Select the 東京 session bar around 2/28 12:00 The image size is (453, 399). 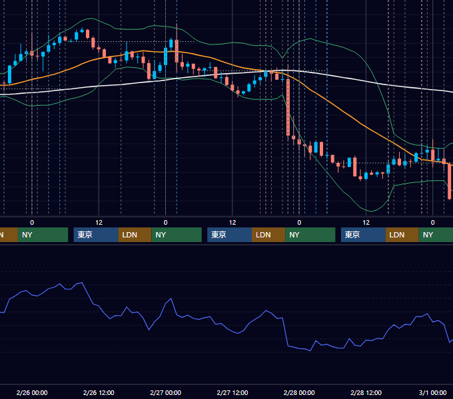[x=363, y=235]
